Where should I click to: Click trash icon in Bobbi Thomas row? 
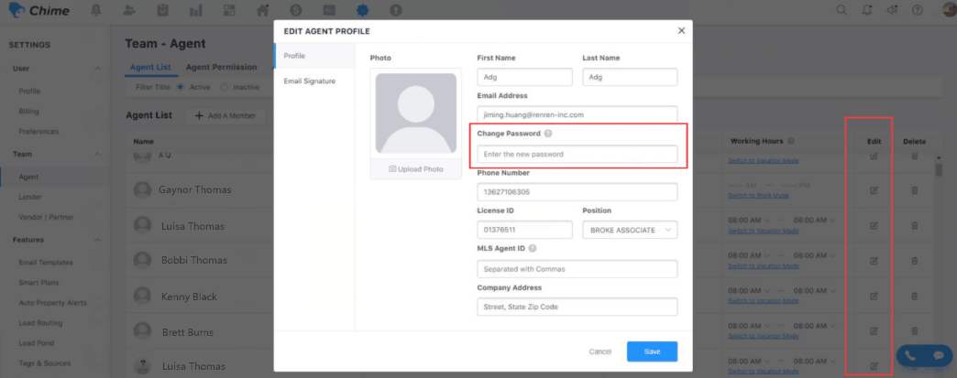[x=914, y=261]
